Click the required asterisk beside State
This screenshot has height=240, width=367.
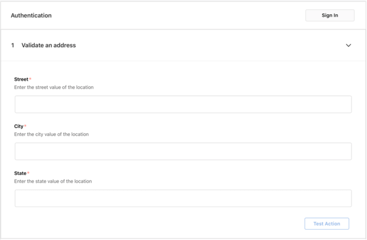(28, 173)
